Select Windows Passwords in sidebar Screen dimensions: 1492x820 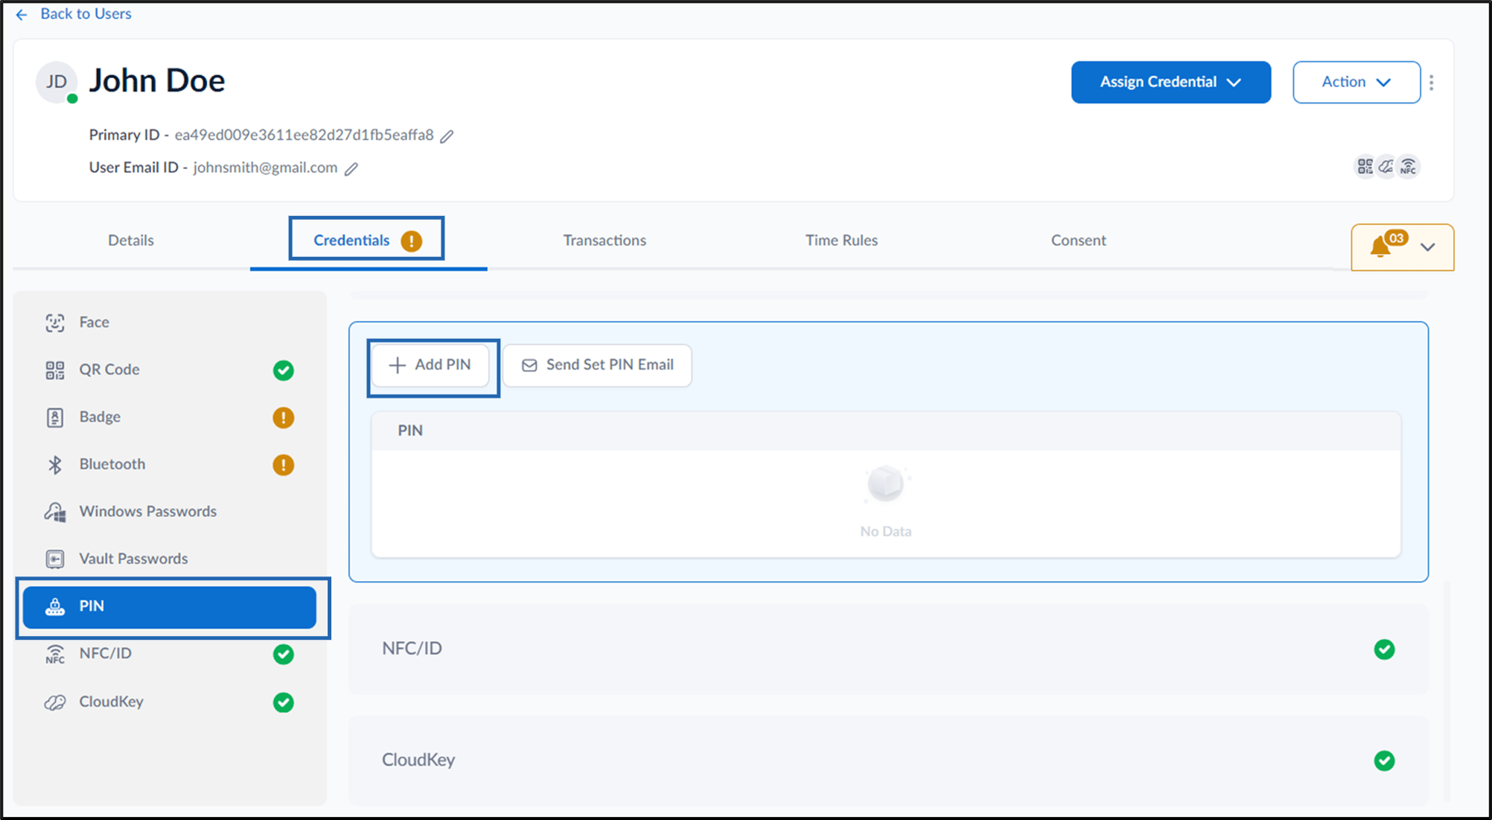(170, 512)
